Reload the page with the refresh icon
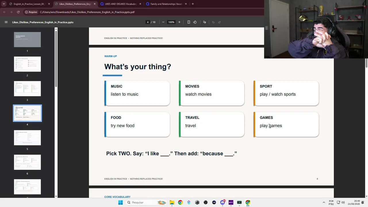This screenshot has height=207, width=368. 18,12
